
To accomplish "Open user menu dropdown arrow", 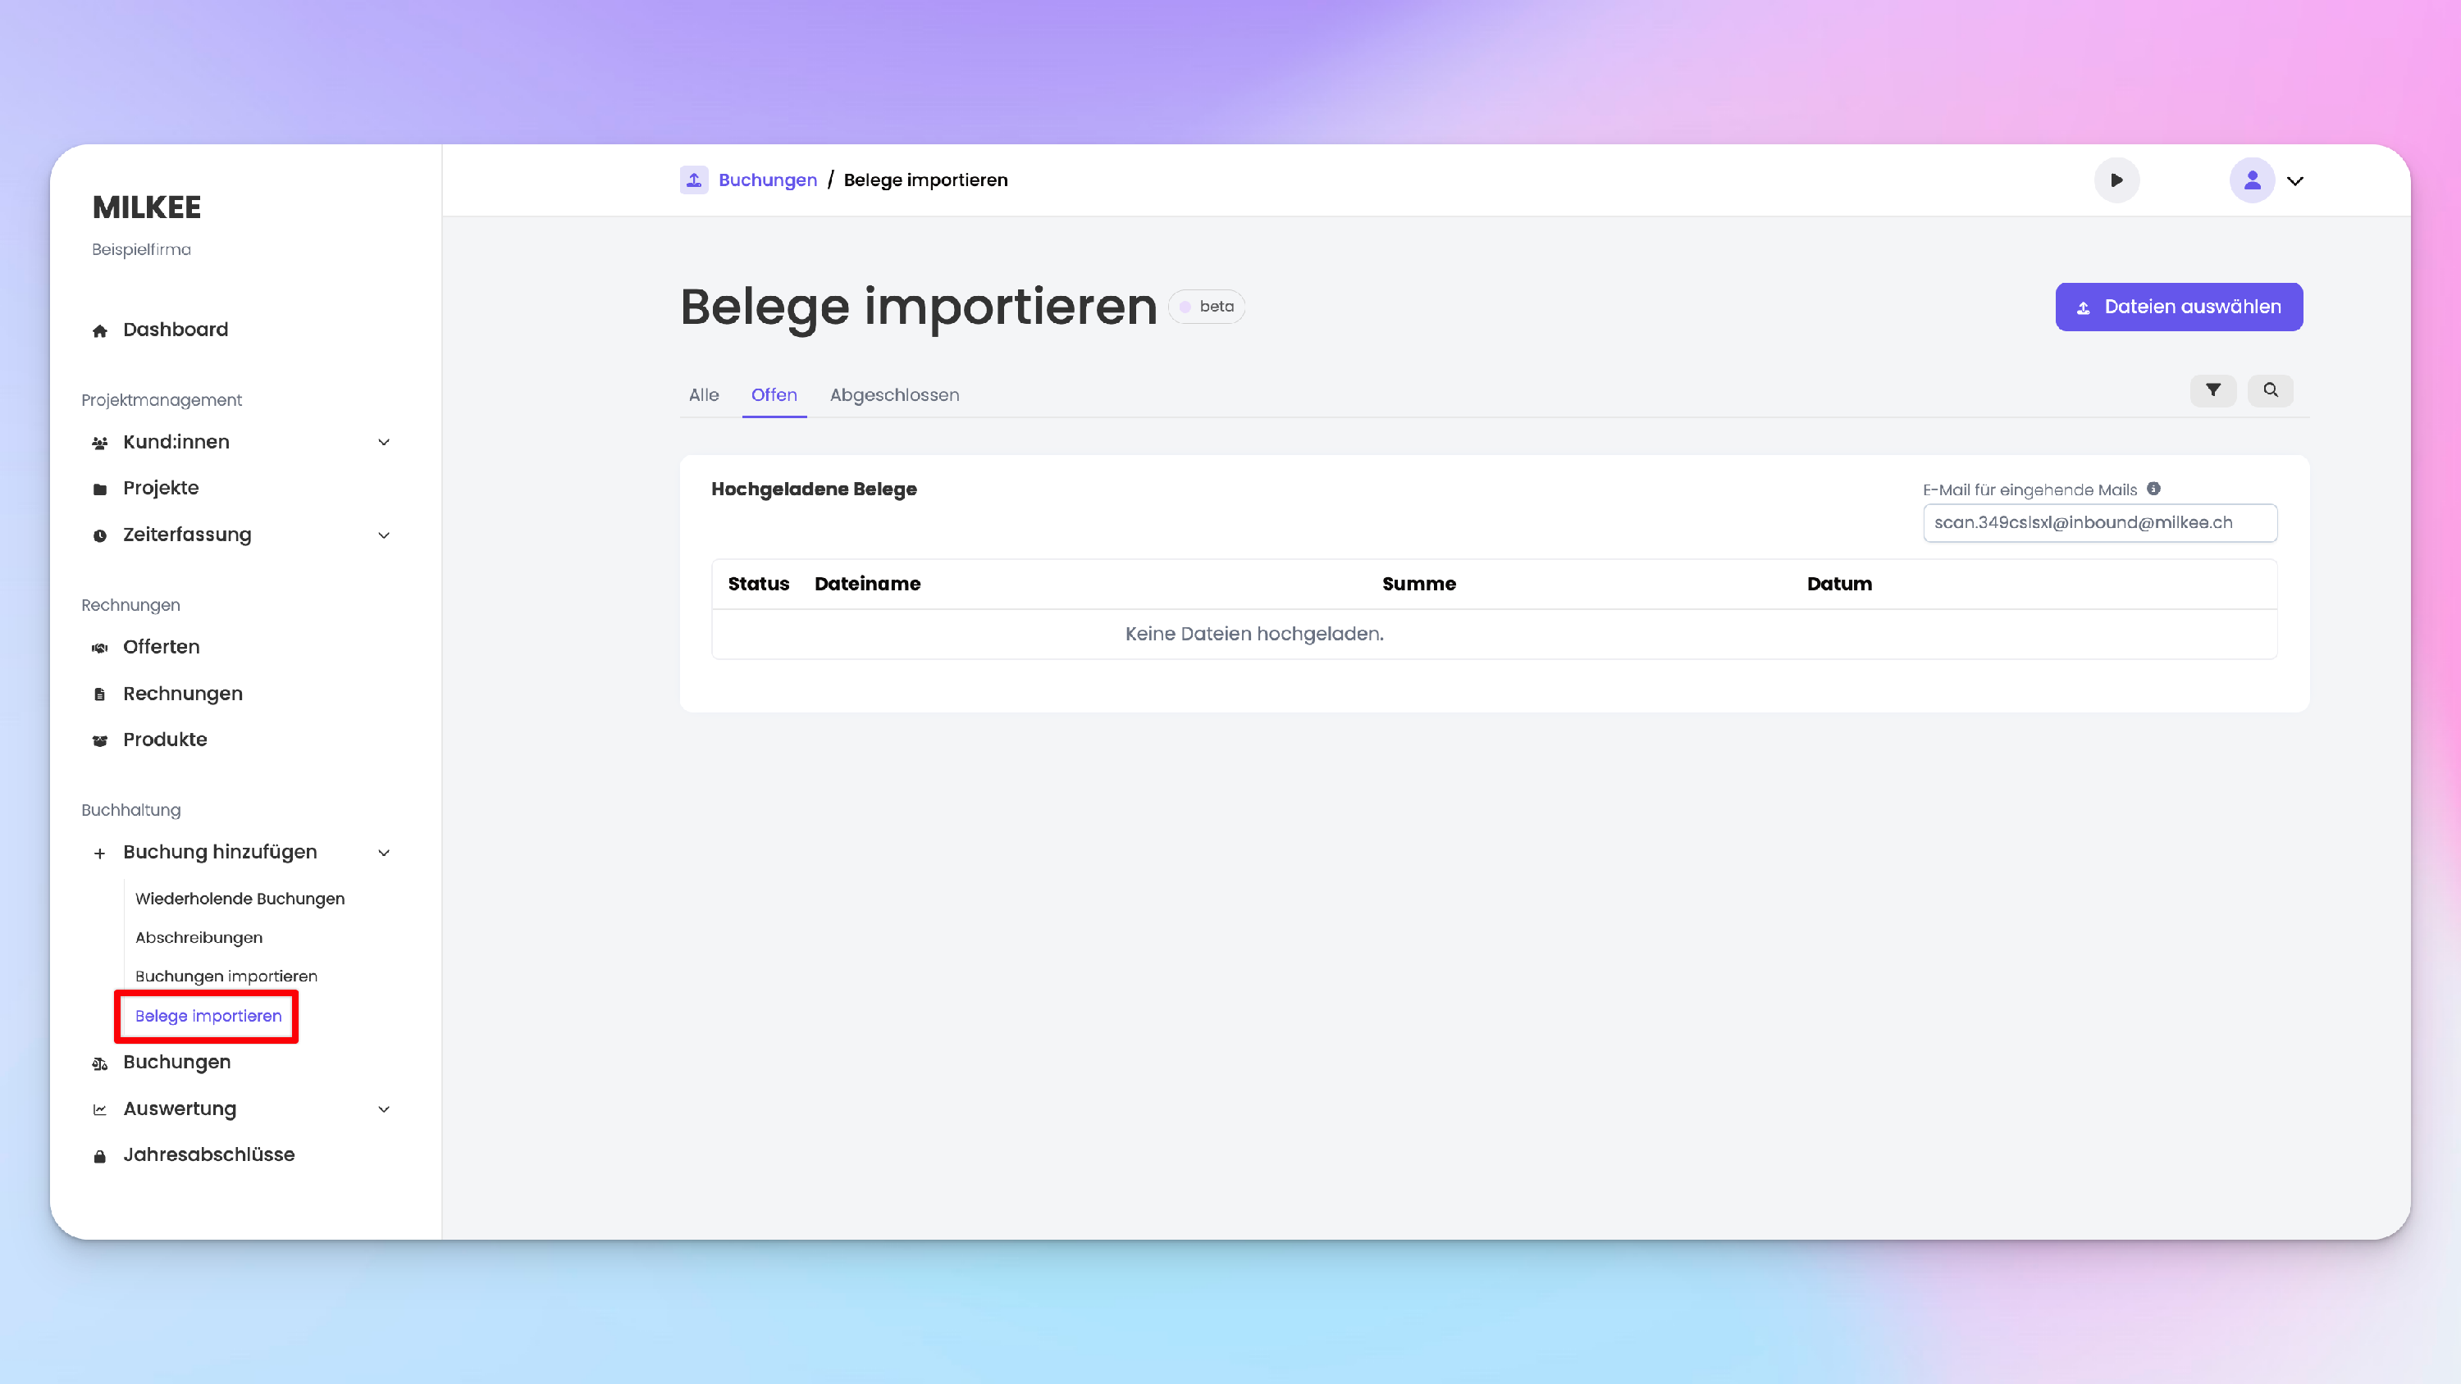I will 2294,180.
